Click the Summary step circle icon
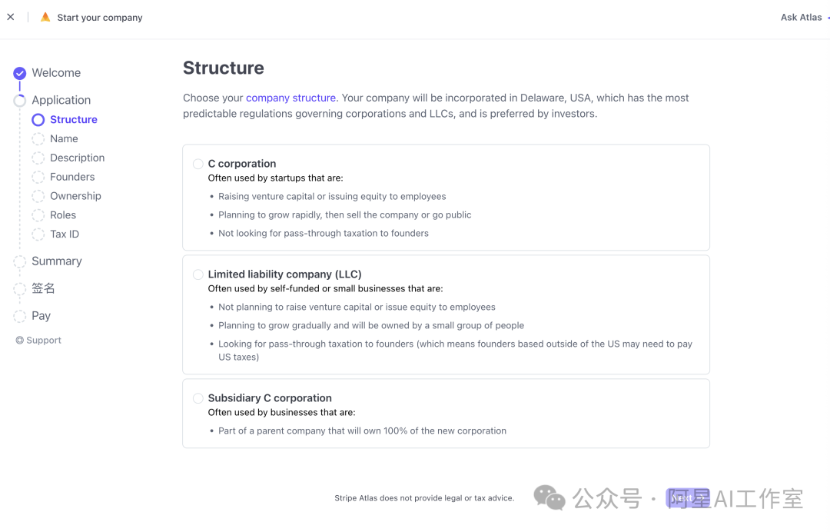Screen dimensions: 830x532 click(x=20, y=262)
